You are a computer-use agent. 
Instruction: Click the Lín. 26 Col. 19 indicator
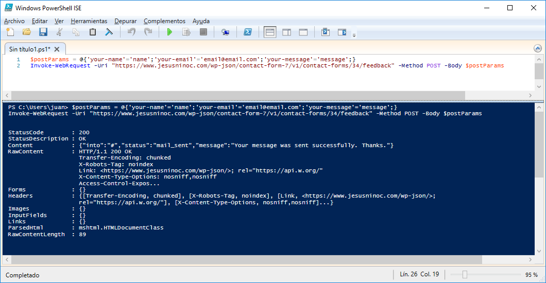[419, 274]
